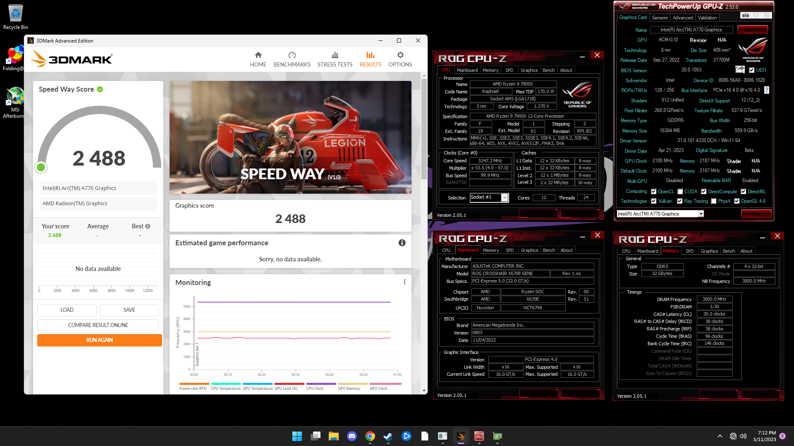Screen dimensions: 794x446
Task: Toggle the Vulkan checkbox in GPU-Z
Action: click(x=654, y=201)
